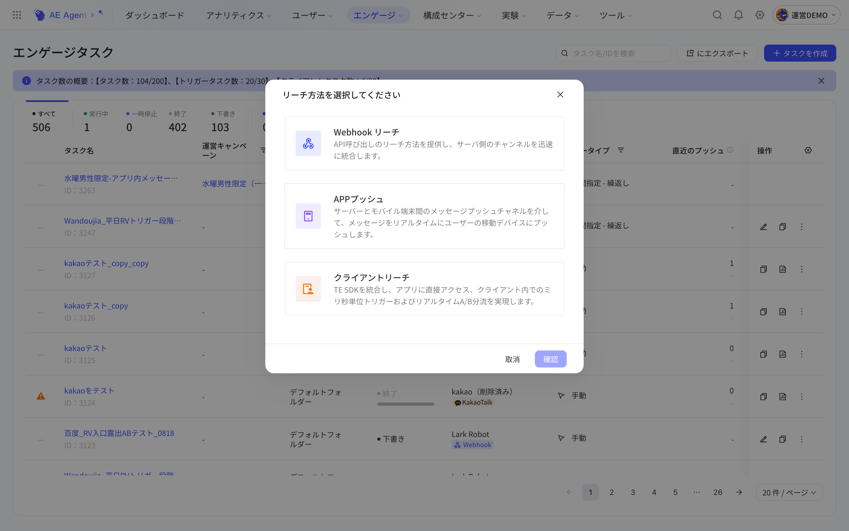The image size is (849, 531).
Task: Expand the 実験 menu
Action: point(514,15)
